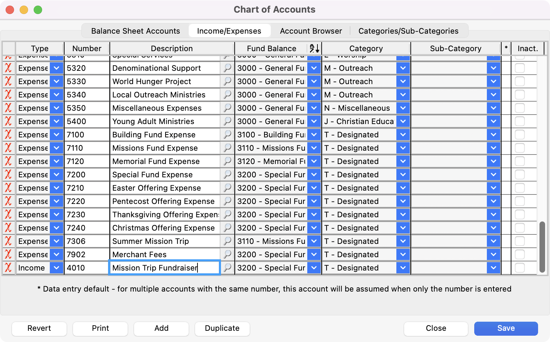
Task: Toggle the inactive checkbox for account 7120
Action: 519,161
